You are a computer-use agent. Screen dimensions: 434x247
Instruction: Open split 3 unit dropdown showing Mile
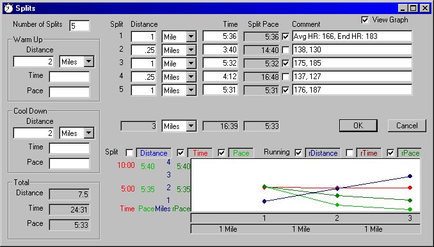pyautogui.click(x=191, y=63)
